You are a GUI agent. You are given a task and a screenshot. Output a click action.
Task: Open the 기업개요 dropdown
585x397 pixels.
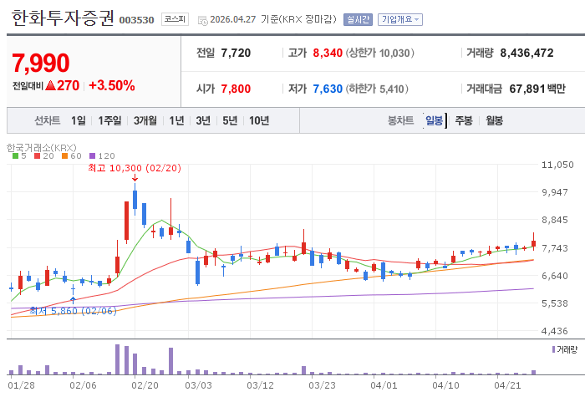tap(400, 19)
